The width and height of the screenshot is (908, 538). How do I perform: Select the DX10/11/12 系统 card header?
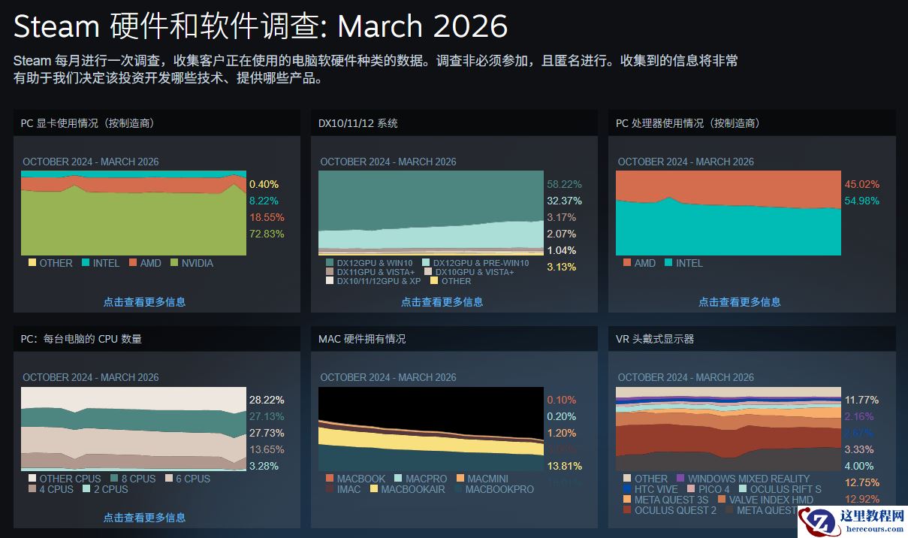pyautogui.click(x=454, y=123)
